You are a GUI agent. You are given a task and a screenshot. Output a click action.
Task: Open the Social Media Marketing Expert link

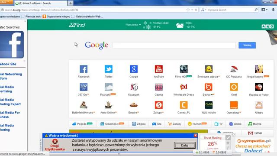click(10, 102)
